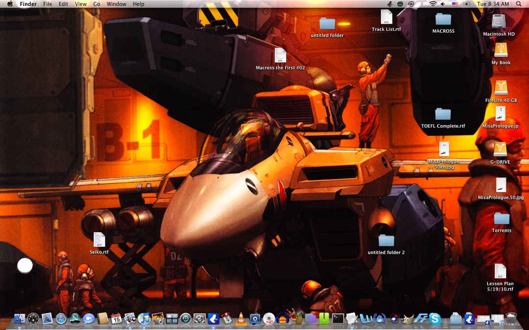Select MisaPrologue.50.jpg image file

501,185
